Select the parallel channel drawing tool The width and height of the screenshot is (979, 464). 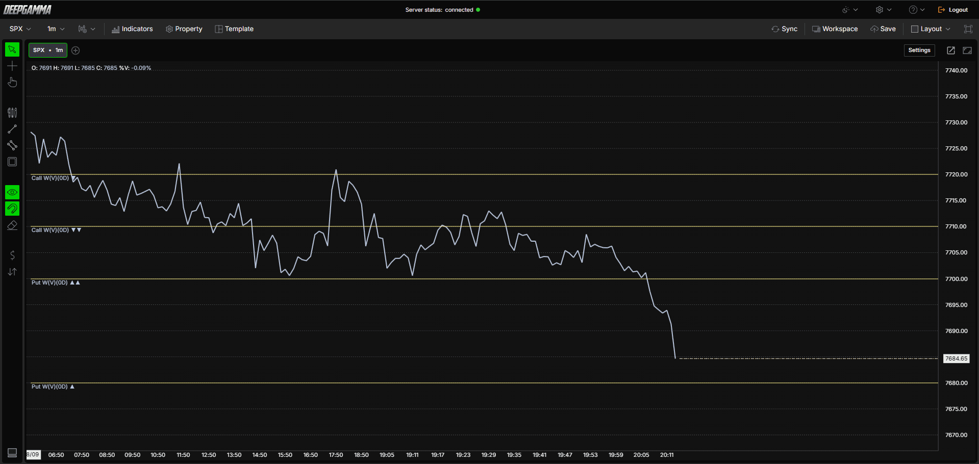tap(12, 145)
